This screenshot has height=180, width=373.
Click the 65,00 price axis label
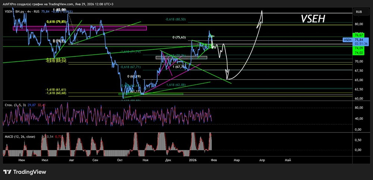click(x=359, y=80)
